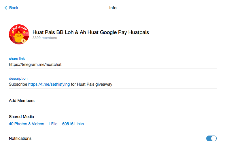Click the Back chevron arrow icon

[x=6, y=8]
